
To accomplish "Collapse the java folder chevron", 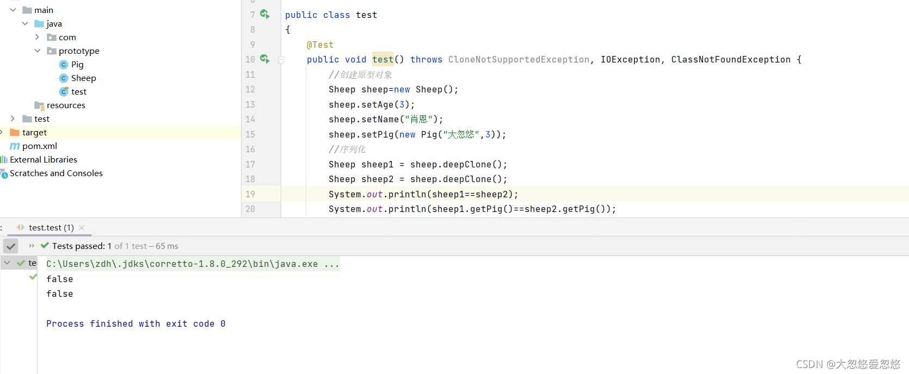I will click(25, 23).
